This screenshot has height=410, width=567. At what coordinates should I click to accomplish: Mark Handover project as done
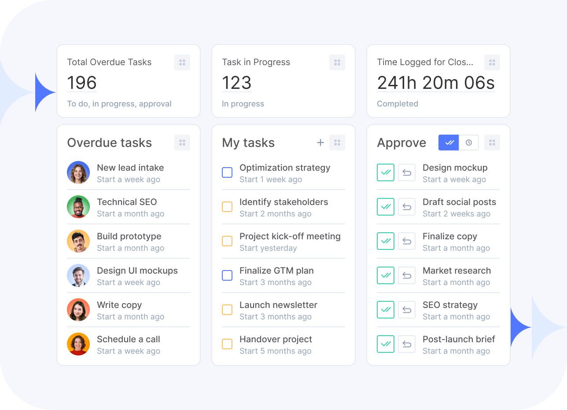coord(227,344)
